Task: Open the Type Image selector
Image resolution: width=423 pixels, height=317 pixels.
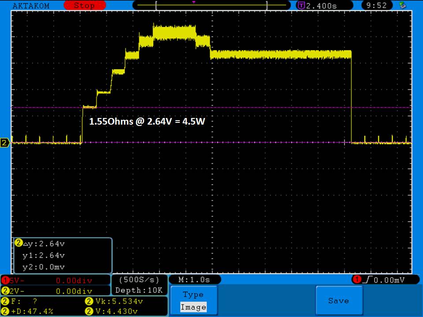Action: pos(193,301)
